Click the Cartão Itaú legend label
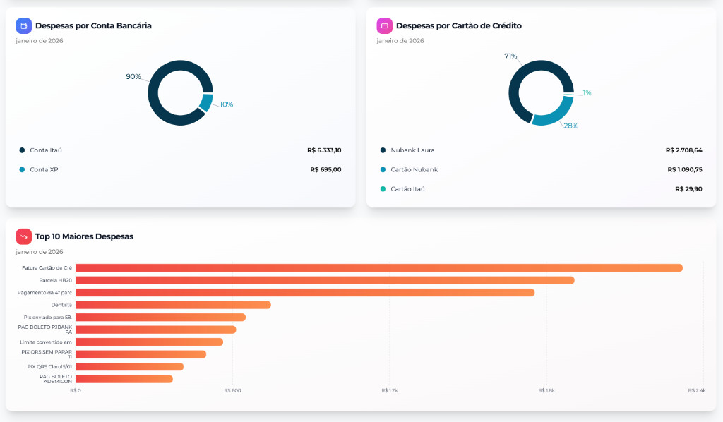The height and width of the screenshot is (422, 723). point(407,189)
